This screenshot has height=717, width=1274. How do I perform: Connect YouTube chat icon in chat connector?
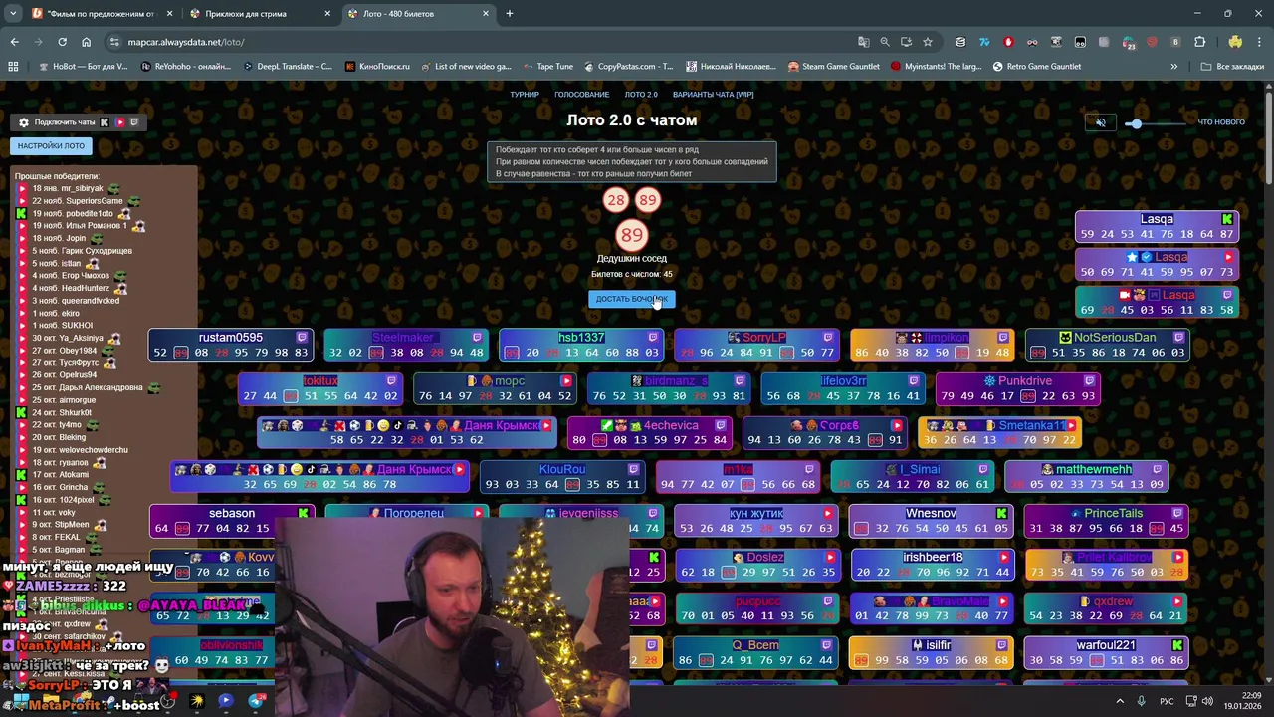tap(119, 122)
